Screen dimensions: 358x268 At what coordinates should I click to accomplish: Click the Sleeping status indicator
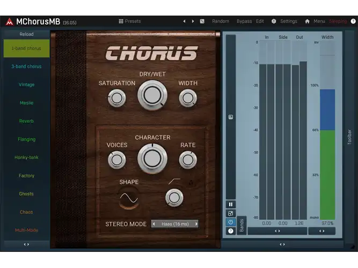click(x=338, y=21)
